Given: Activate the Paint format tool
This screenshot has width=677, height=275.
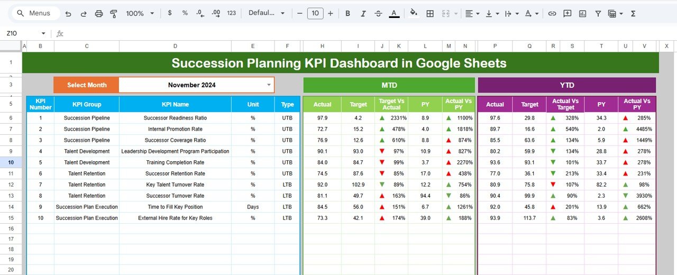Looking at the screenshot, I should point(114,13).
